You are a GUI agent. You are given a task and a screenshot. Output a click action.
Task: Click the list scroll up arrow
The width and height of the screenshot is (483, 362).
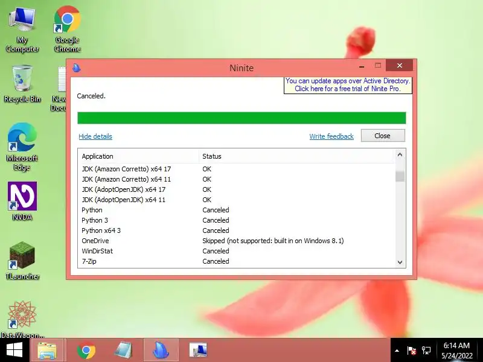(400, 155)
